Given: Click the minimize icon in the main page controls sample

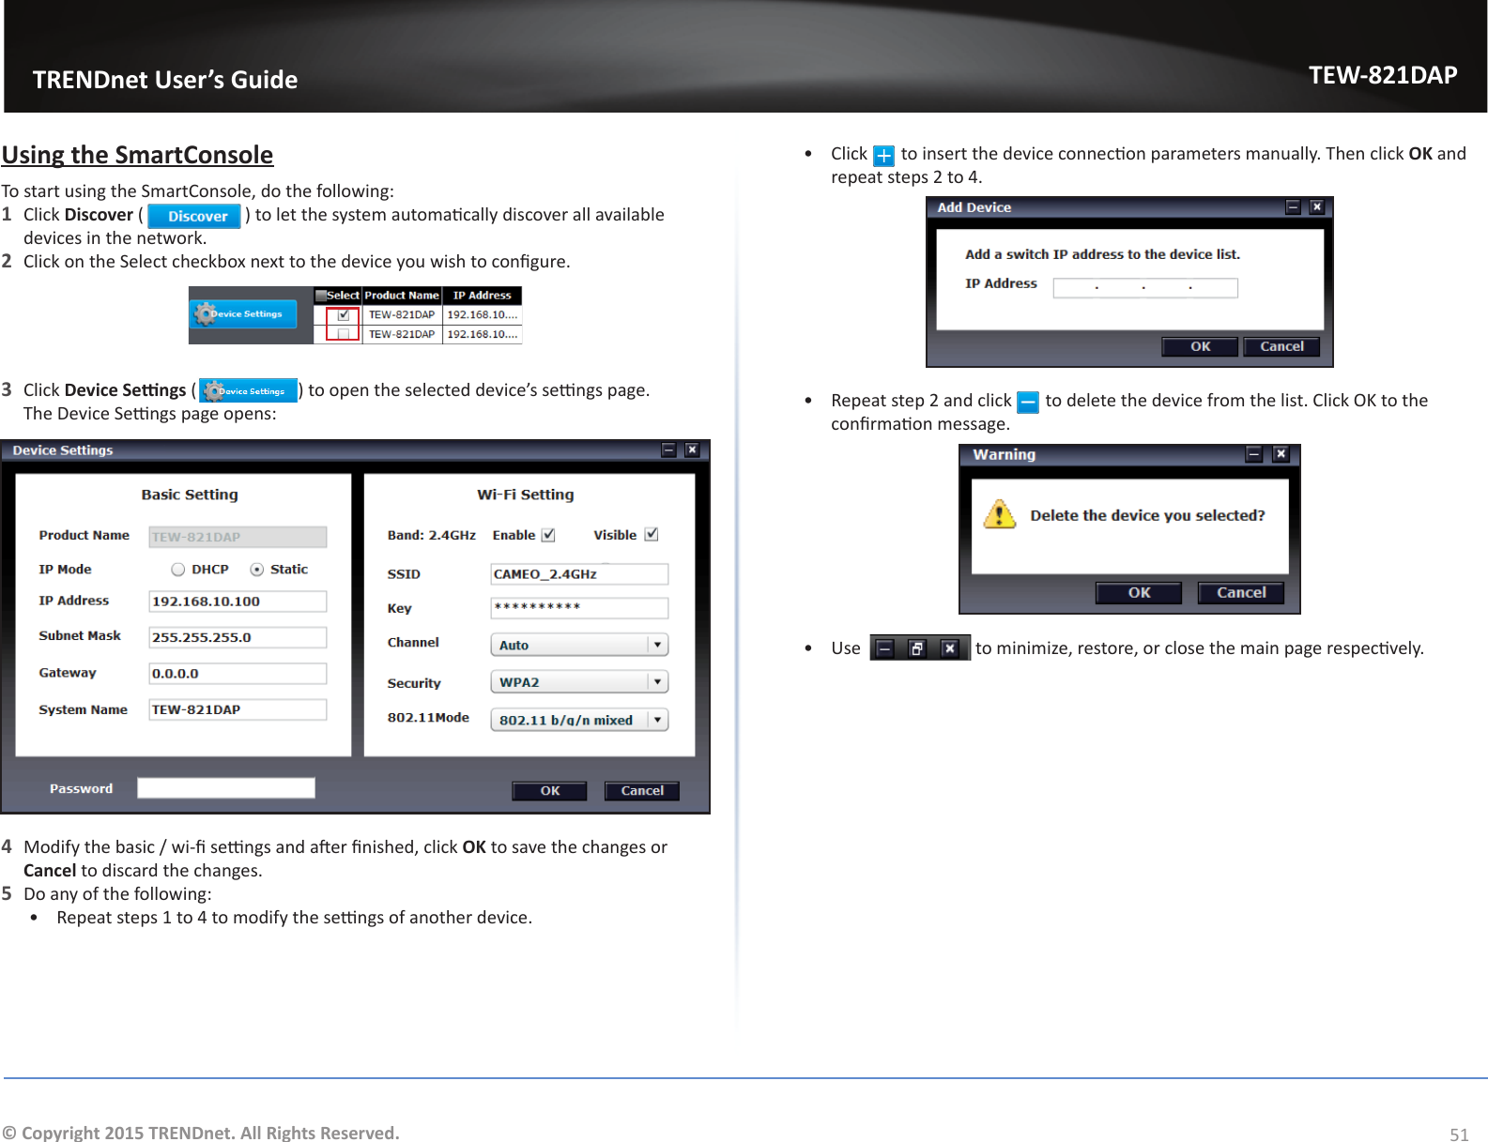Looking at the screenshot, I should 884,648.
